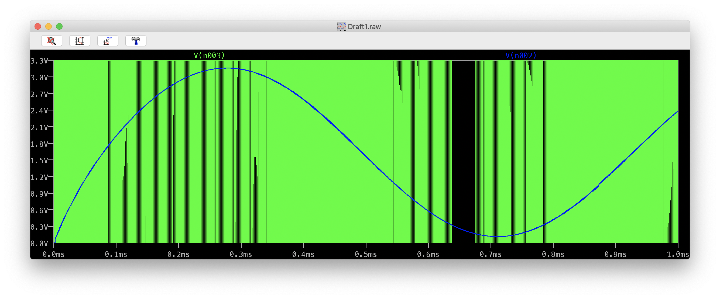Viewport: 720px width, 299px height.
Task: Click the blue sine waveform peak
Action: 227,68
